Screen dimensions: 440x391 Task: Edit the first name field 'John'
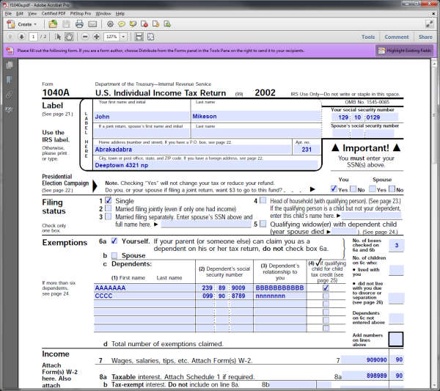pyautogui.click(x=142, y=117)
